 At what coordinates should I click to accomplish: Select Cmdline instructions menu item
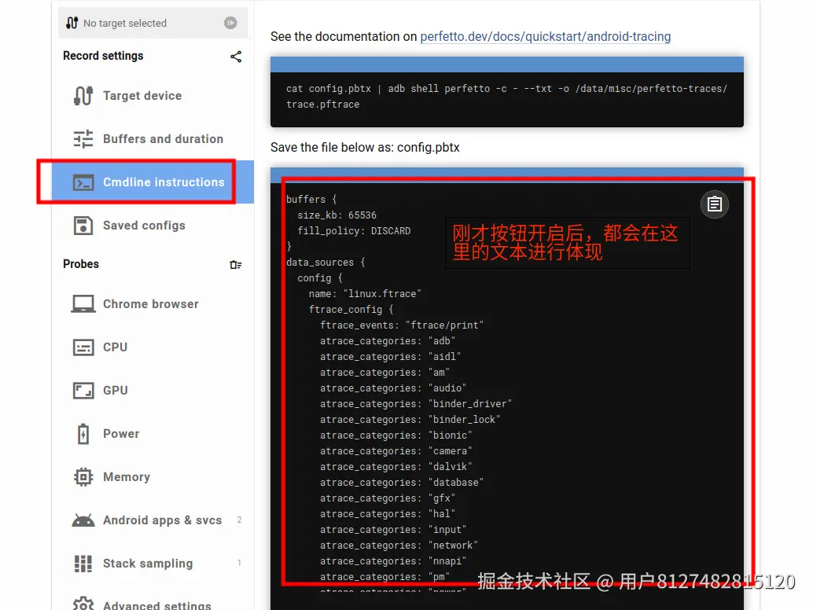pyautogui.click(x=153, y=182)
